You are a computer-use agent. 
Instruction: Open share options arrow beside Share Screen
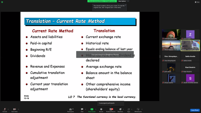coord(96,109)
